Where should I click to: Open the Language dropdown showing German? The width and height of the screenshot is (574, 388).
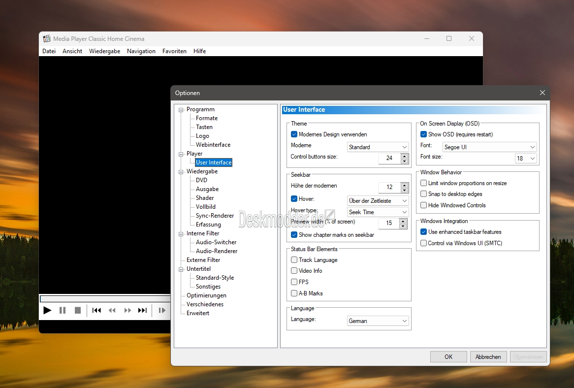[x=378, y=321]
